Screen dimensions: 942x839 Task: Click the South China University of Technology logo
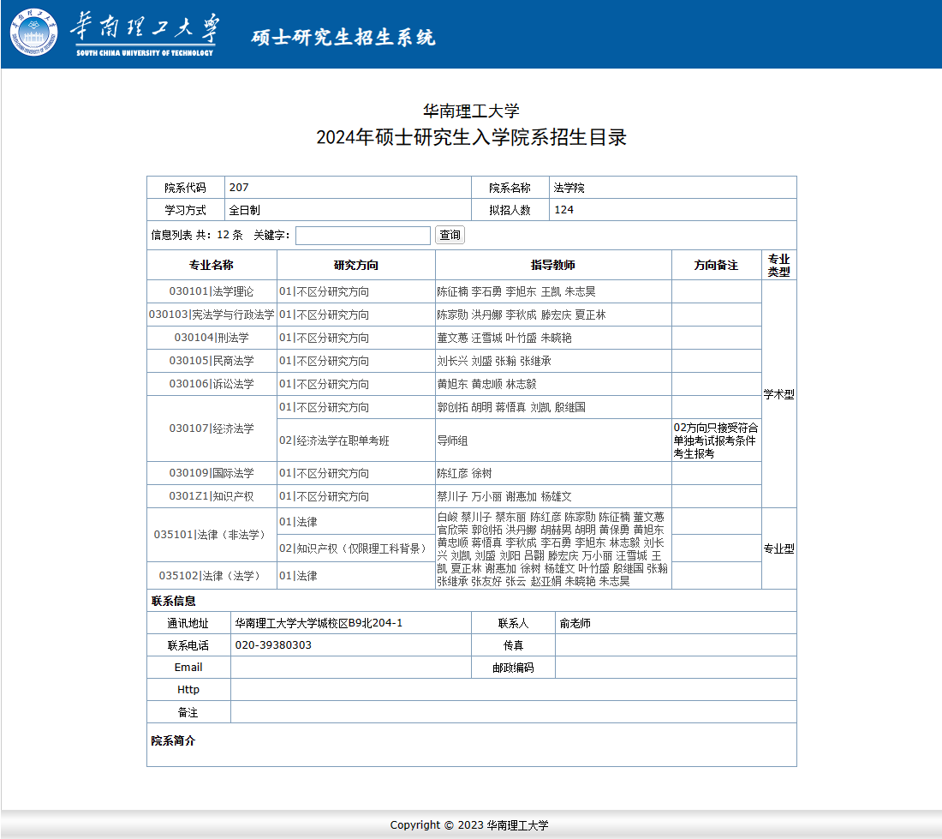click(114, 33)
